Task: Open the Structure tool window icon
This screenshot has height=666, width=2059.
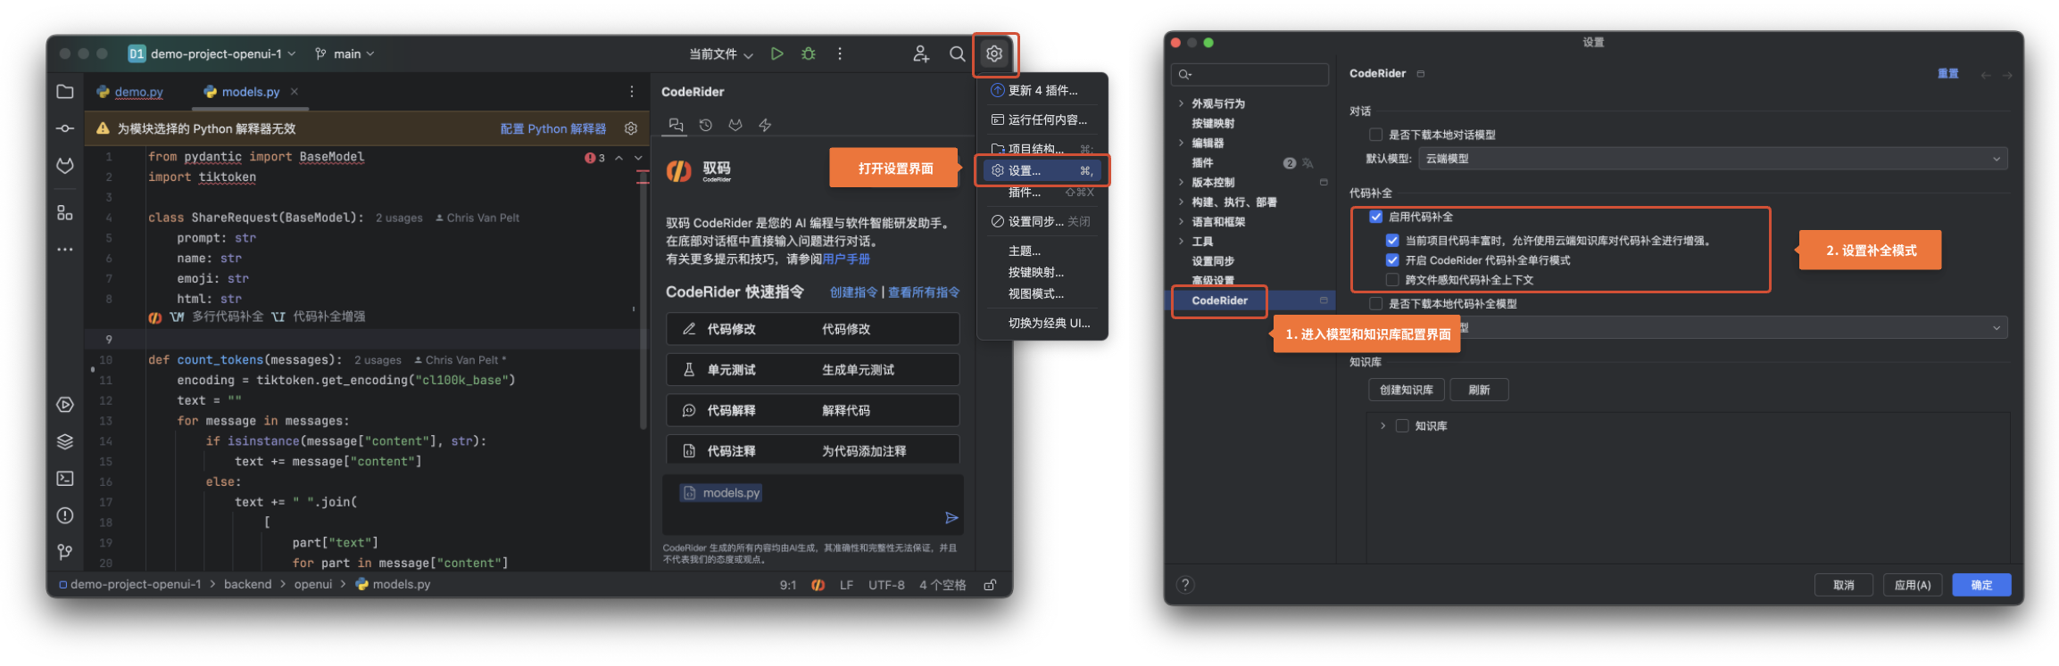Action: [x=65, y=212]
